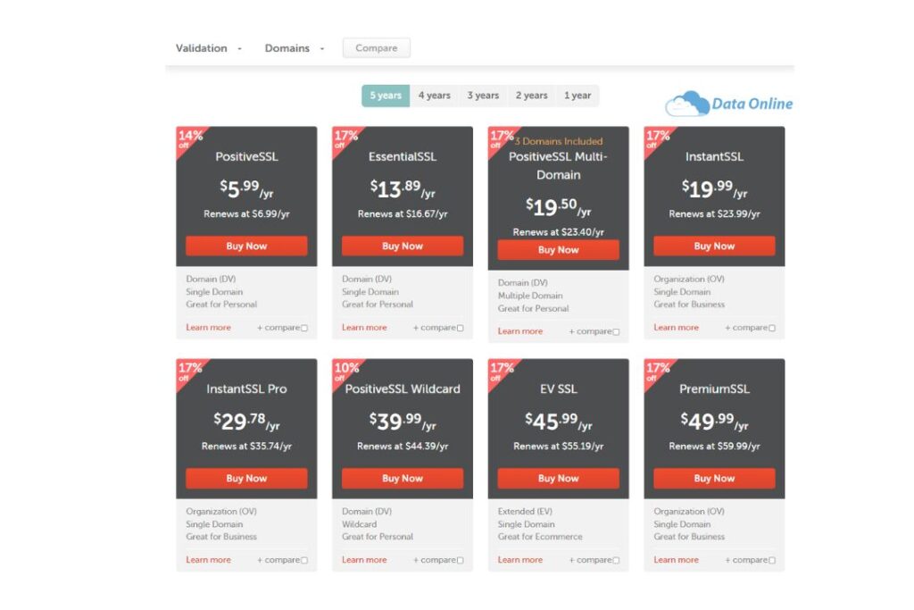Click the Data Online cloud logo
This screenshot has height=610, width=914.
point(728,104)
